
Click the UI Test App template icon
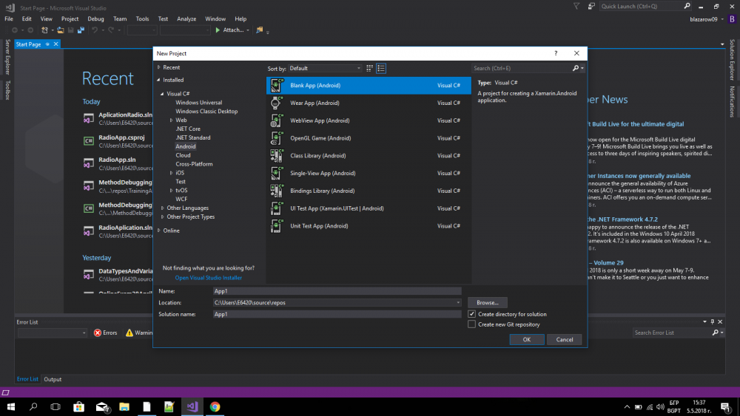pos(277,208)
